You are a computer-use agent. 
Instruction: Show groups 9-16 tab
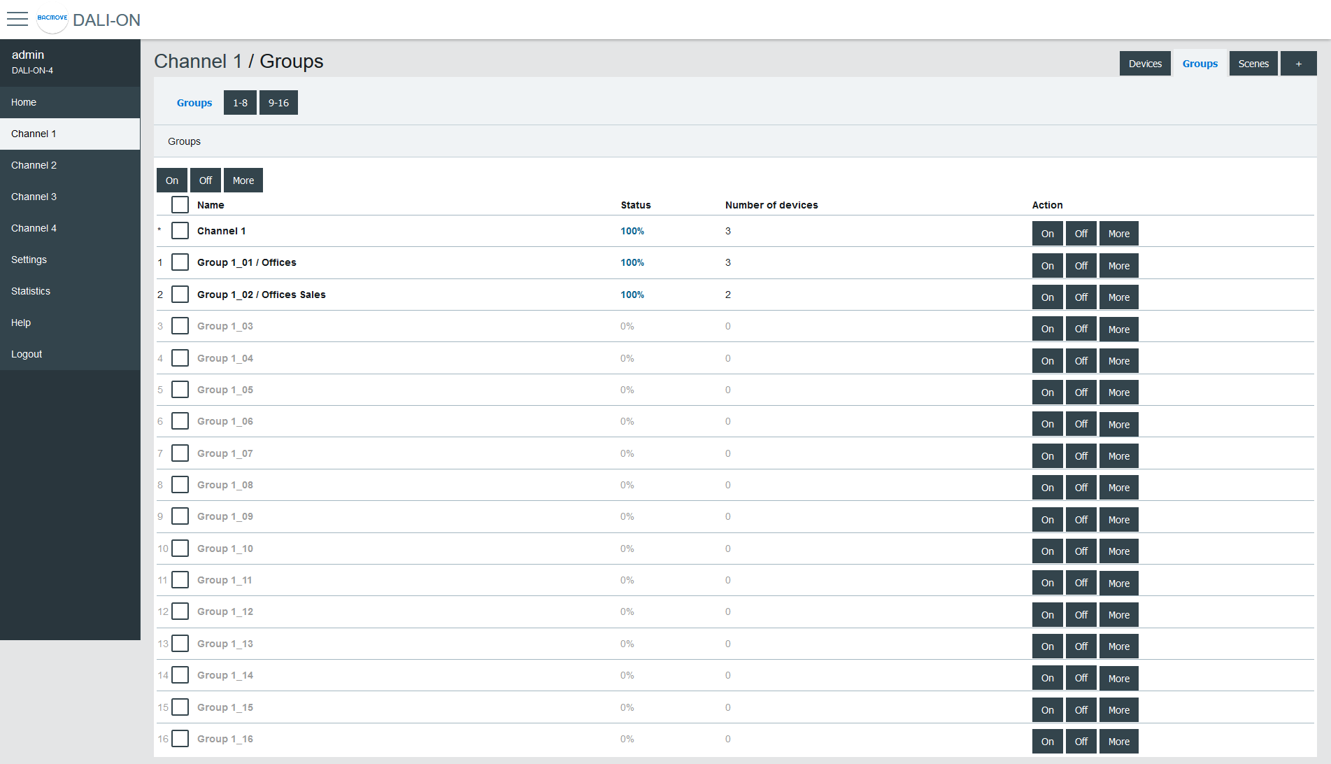point(278,103)
